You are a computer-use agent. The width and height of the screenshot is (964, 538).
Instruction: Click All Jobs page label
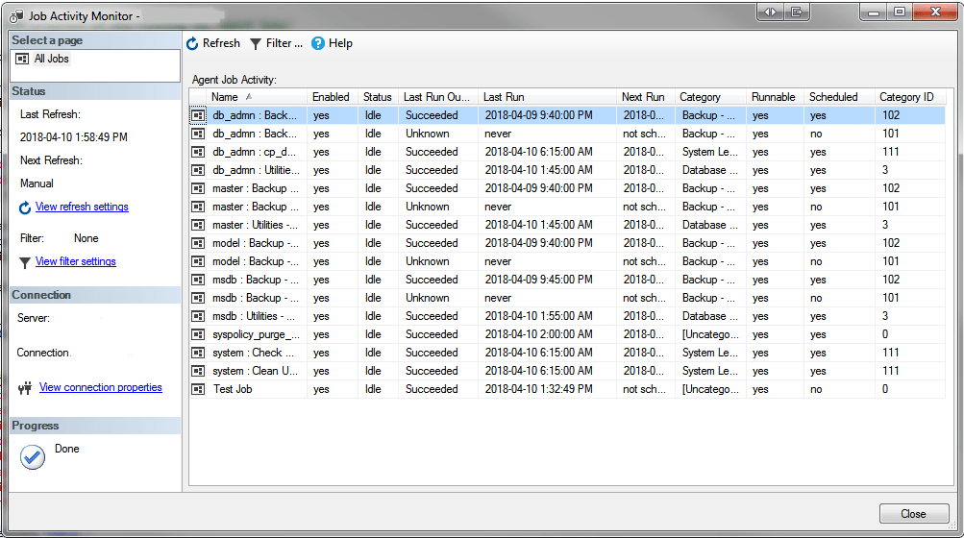point(52,59)
